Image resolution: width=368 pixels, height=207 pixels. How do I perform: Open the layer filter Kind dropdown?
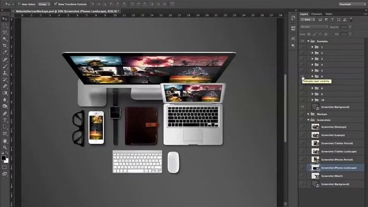[x=308, y=20]
